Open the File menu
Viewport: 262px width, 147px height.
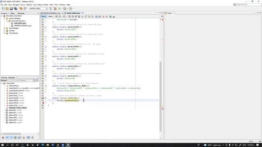click(2, 4)
